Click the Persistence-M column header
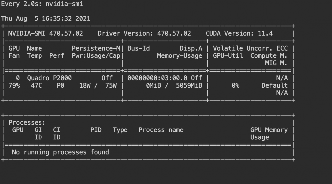The width and height of the screenshot is (332, 184). pos(96,48)
